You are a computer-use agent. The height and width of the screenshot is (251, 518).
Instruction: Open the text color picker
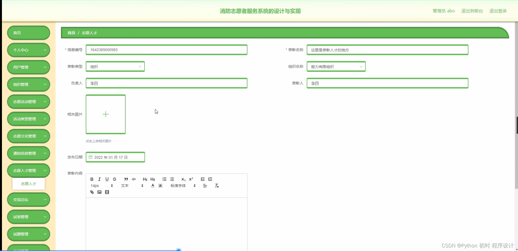point(153,185)
